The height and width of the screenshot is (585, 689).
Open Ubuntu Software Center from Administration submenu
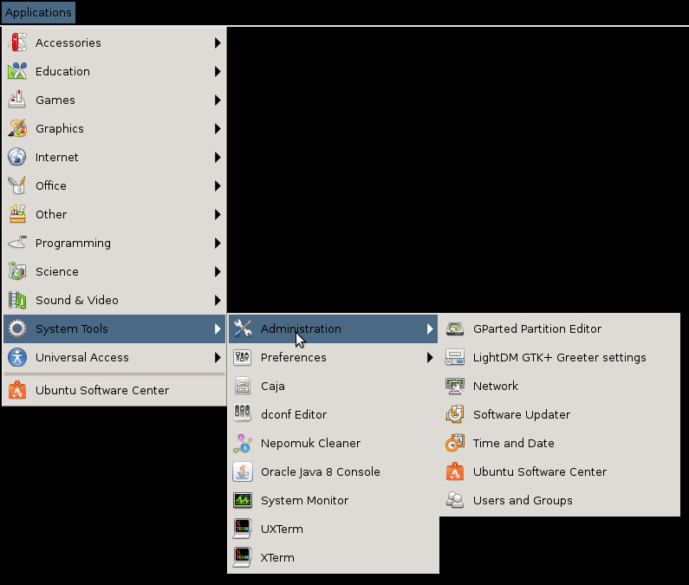(559, 471)
